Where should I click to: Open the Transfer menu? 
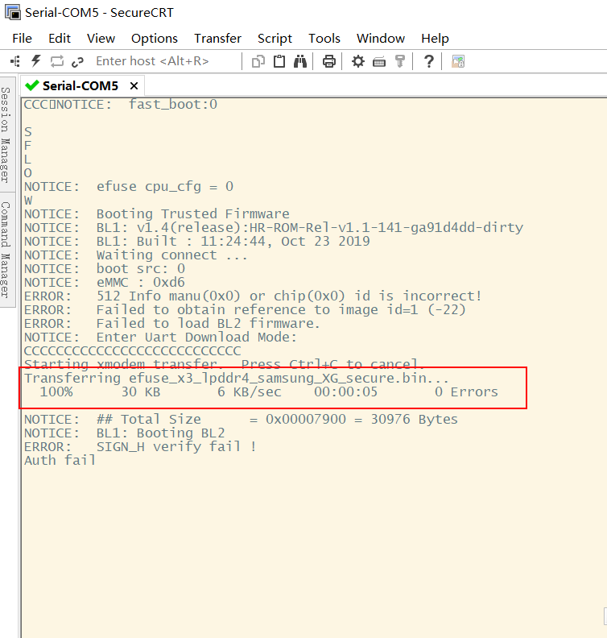point(217,39)
